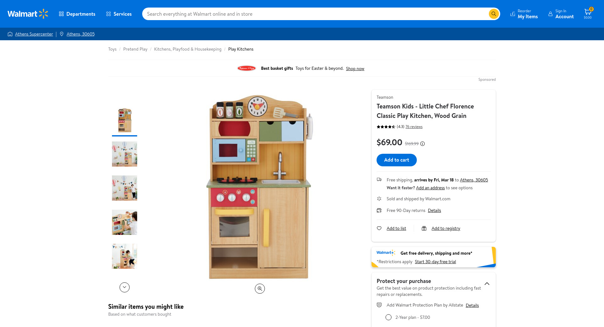Open the Services menu
The height and width of the screenshot is (327, 604).
(x=119, y=14)
